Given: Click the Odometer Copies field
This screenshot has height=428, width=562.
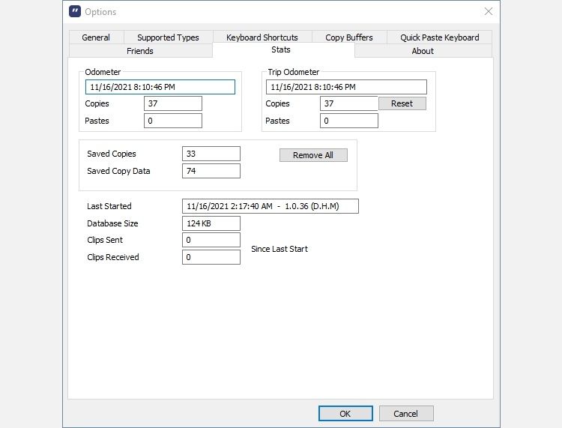Looking at the screenshot, I should (173, 103).
